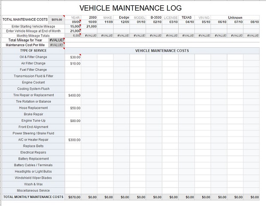Select the Miscellaneous Service row label
Screen dimensions: 266x206
[33, 191]
